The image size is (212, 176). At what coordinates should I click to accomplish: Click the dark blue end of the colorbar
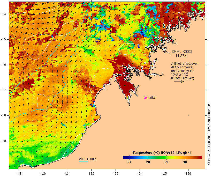[x=125, y=157]
